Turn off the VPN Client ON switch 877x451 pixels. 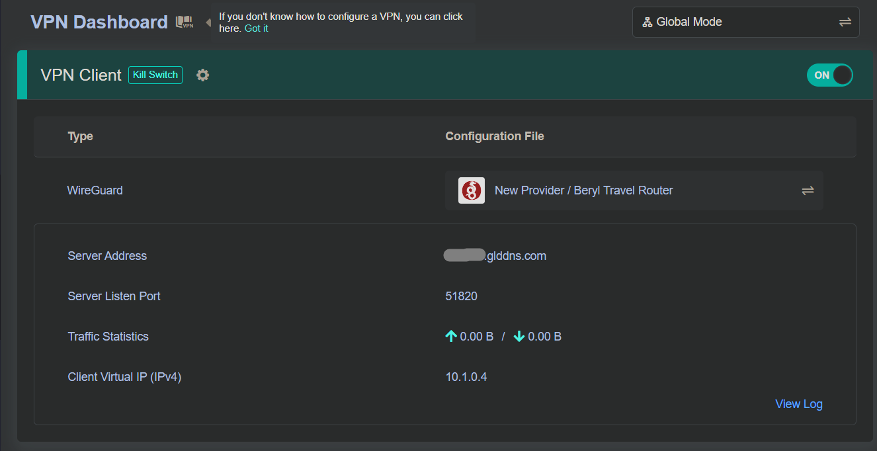click(x=829, y=75)
